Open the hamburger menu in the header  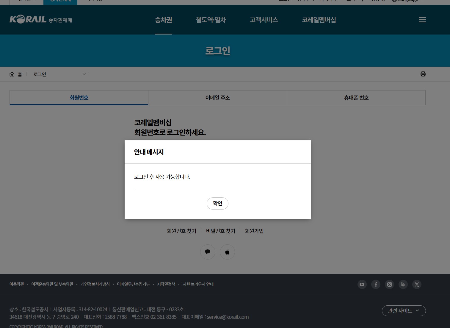422,20
